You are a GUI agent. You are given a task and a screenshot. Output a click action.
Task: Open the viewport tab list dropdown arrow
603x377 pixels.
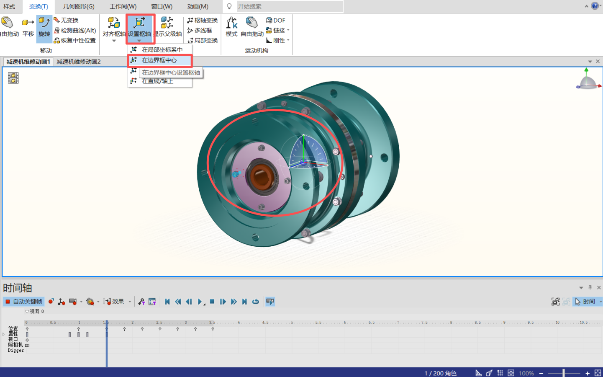pyautogui.click(x=590, y=62)
